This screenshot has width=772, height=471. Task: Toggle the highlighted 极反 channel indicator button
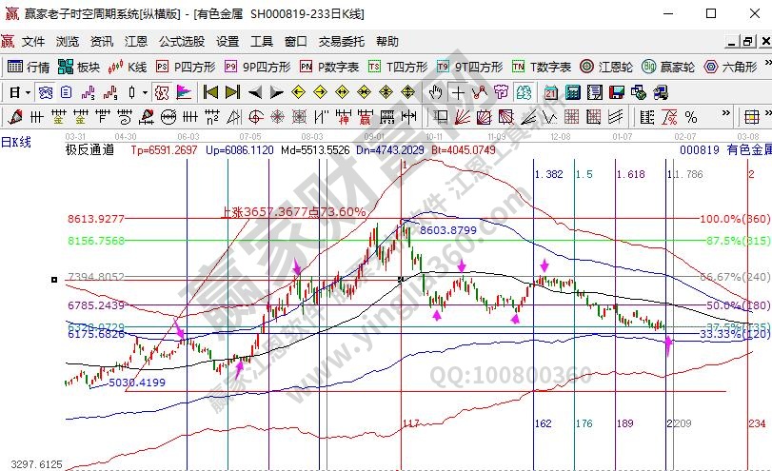161,92
